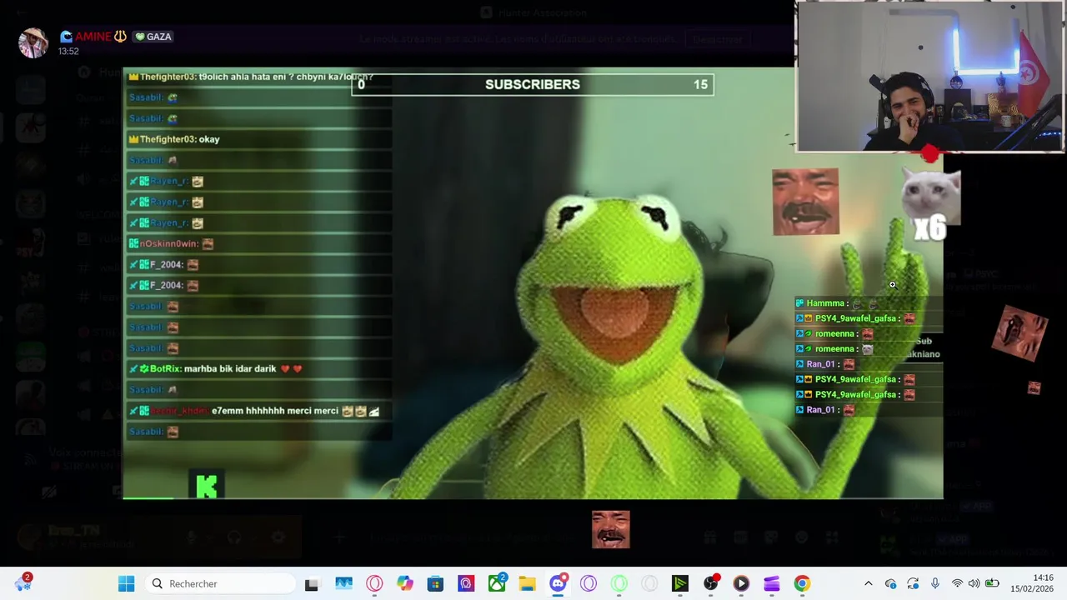Open the white Opera taskbar icon
The width and height of the screenshot is (1067, 600).
point(649,583)
